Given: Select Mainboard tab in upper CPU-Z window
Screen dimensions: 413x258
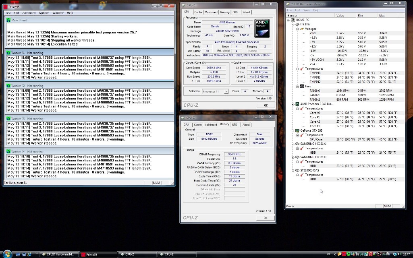Looking at the screenshot, I should pyautogui.click(x=211, y=12).
